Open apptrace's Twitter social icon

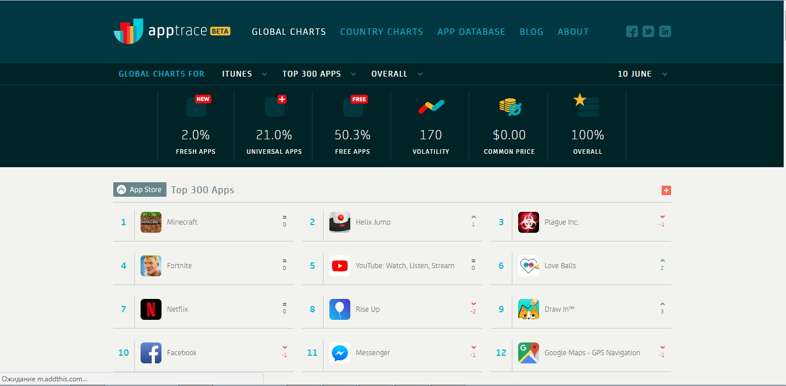(648, 31)
